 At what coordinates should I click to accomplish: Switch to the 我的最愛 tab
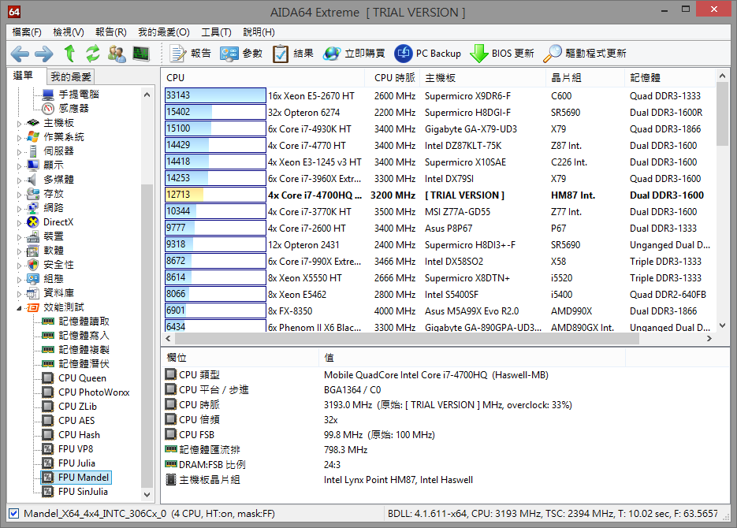point(71,76)
